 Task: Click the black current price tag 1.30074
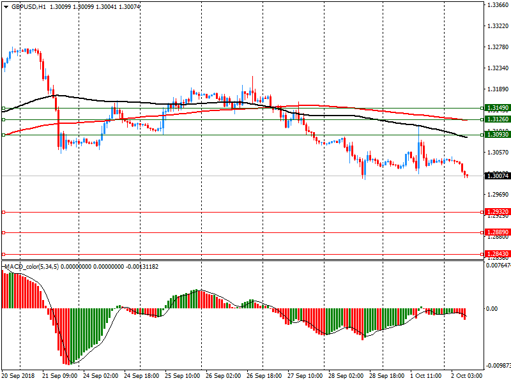point(497,176)
